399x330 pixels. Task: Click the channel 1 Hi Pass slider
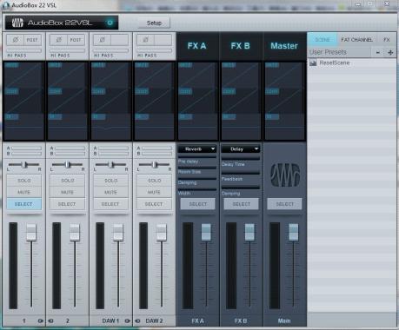tap(24, 50)
